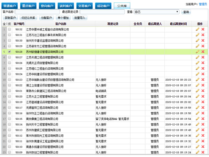This screenshot has width=209, height=157.
Task: Delete customer 50124 red X icon
Action: pos(203,74)
